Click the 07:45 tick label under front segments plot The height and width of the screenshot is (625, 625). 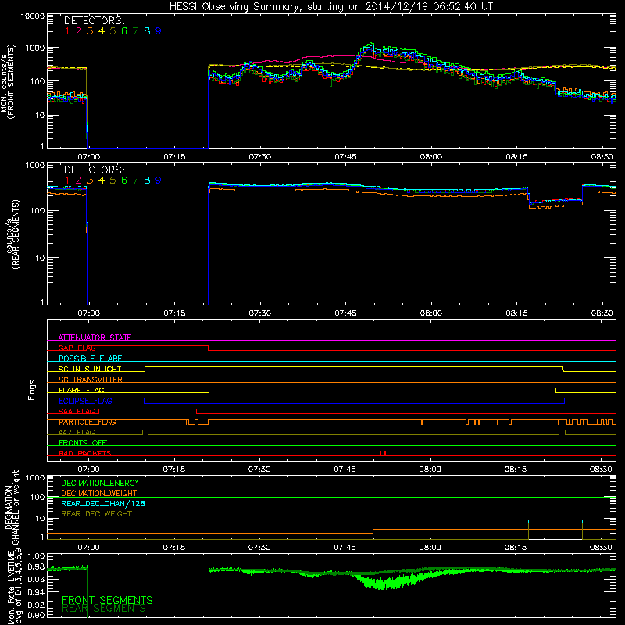coord(345,157)
